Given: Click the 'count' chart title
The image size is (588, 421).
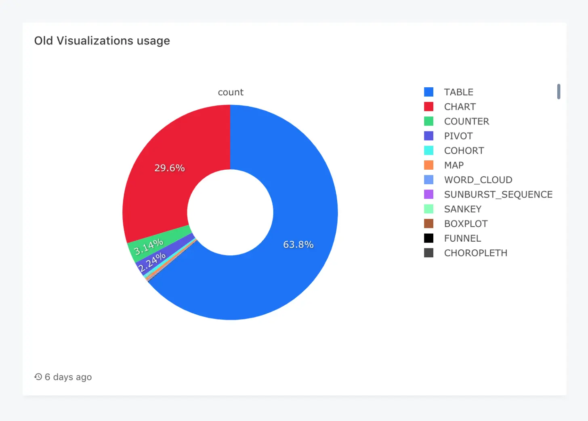Looking at the screenshot, I should (231, 92).
